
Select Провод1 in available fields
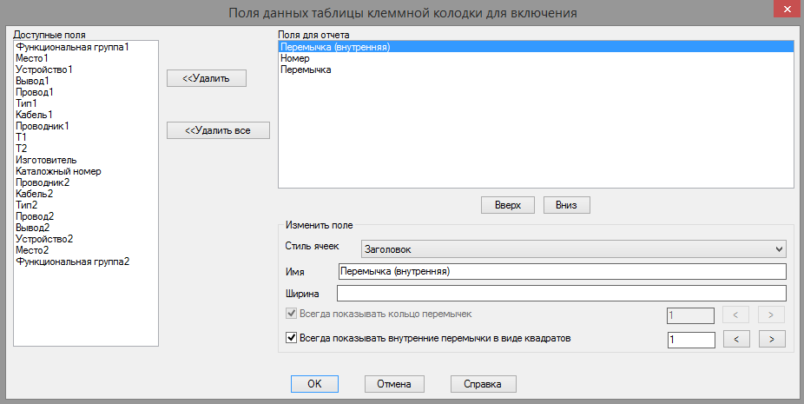(x=86, y=92)
